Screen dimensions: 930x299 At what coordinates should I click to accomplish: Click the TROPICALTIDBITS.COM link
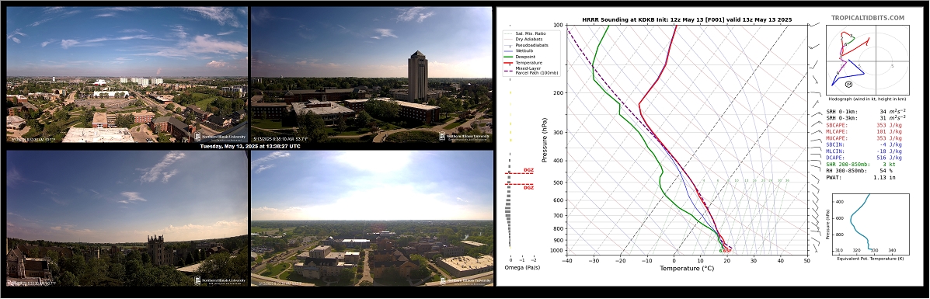pos(868,18)
